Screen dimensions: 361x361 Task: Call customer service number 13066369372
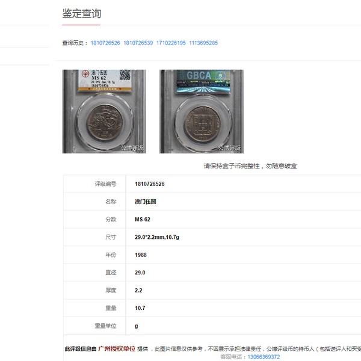click(x=264, y=357)
